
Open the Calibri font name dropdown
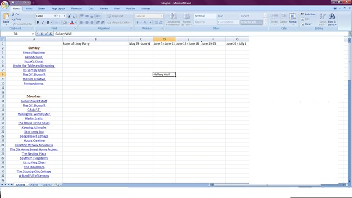click(55, 16)
